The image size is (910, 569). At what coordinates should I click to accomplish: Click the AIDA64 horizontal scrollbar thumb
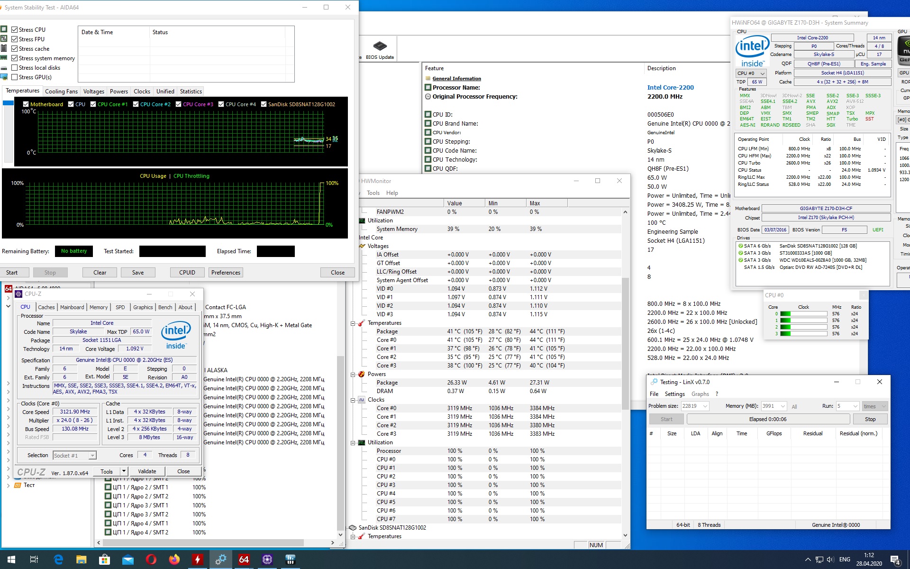[204, 542]
